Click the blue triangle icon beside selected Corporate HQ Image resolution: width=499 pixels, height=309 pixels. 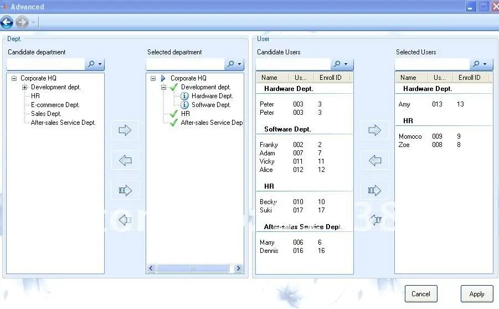tap(163, 78)
